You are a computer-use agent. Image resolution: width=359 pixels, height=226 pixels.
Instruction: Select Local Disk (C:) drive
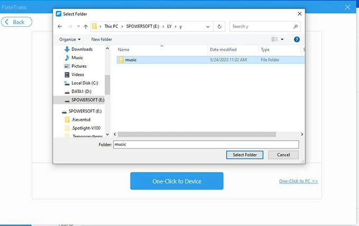[x=84, y=83]
